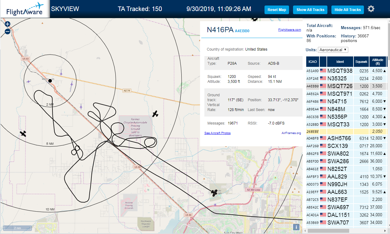Screen dimensions: 390x234
Task: Select the N848M aircraft row
Action: pyautogui.click(x=346, y=109)
